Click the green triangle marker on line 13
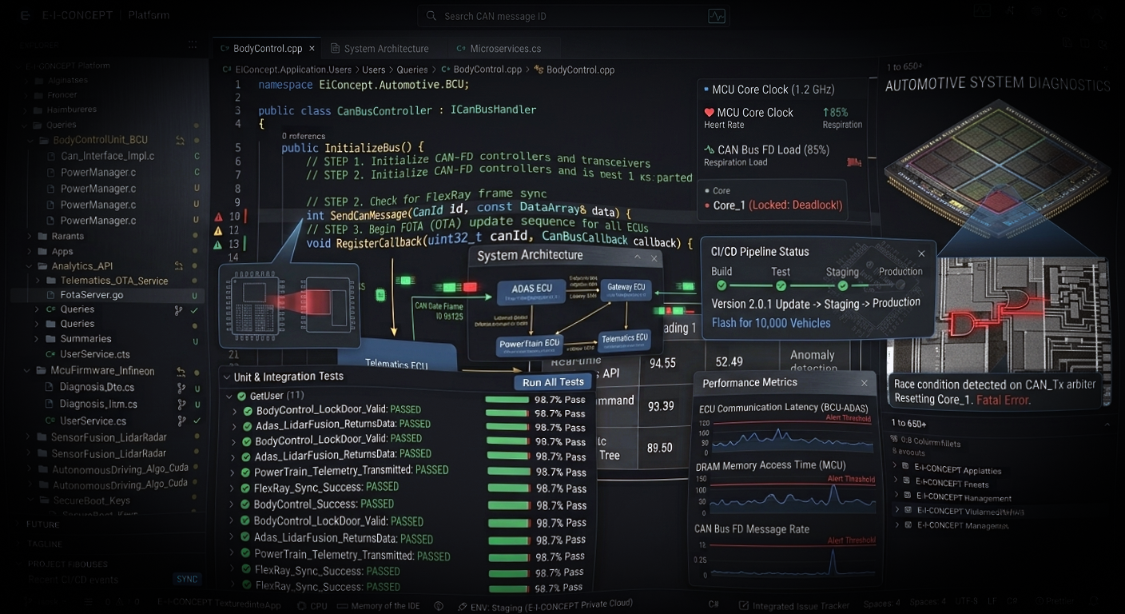Image resolution: width=1125 pixels, height=614 pixels. 218,244
